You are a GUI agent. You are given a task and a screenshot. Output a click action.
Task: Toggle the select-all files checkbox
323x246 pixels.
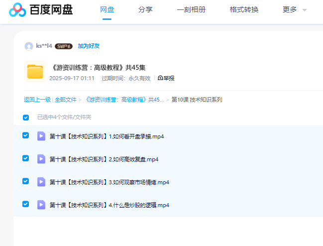pos(26,118)
